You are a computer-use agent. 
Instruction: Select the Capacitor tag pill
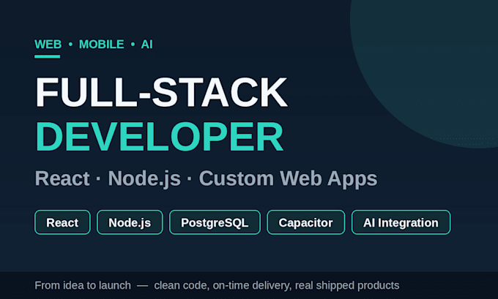[x=306, y=222]
